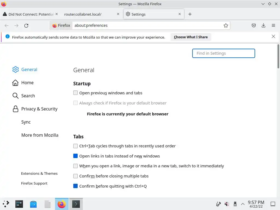Open System Settings from the taskbar
The image size is (280, 210).
19,204
